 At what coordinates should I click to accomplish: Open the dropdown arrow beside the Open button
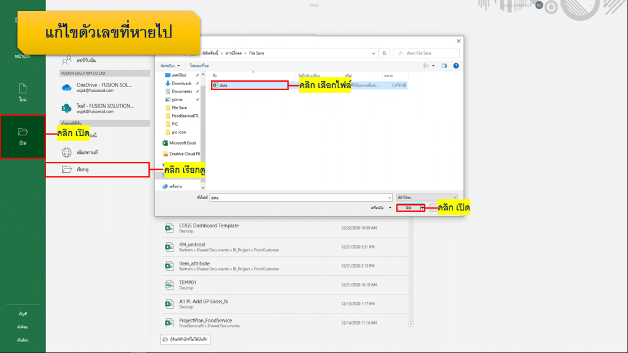pyautogui.click(x=422, y=208)
